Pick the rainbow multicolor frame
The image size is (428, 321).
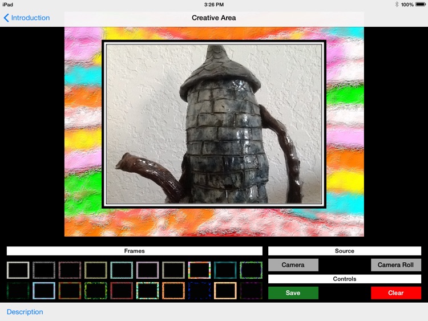tap(200, 270)
